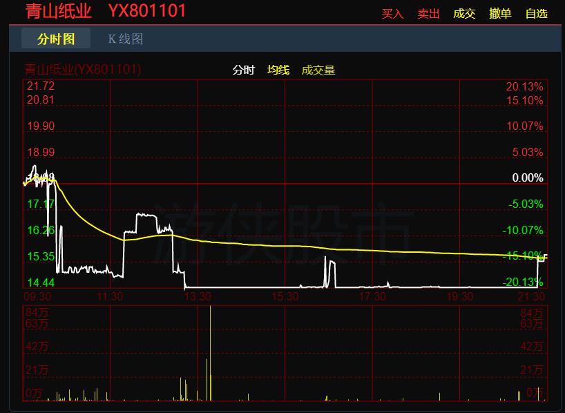Image resolution: width=565 pixels, height=413 pixels.
Task: Select 撤单 to cancel an order
Action: (x=500, y=14)
